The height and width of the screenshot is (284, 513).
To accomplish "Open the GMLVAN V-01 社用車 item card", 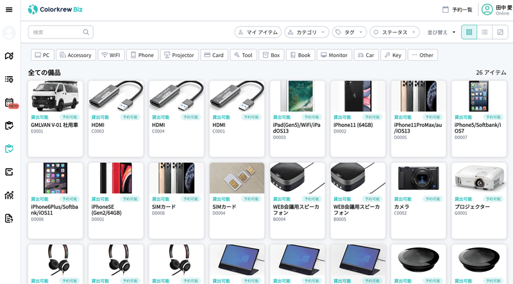I will (55, 118).
